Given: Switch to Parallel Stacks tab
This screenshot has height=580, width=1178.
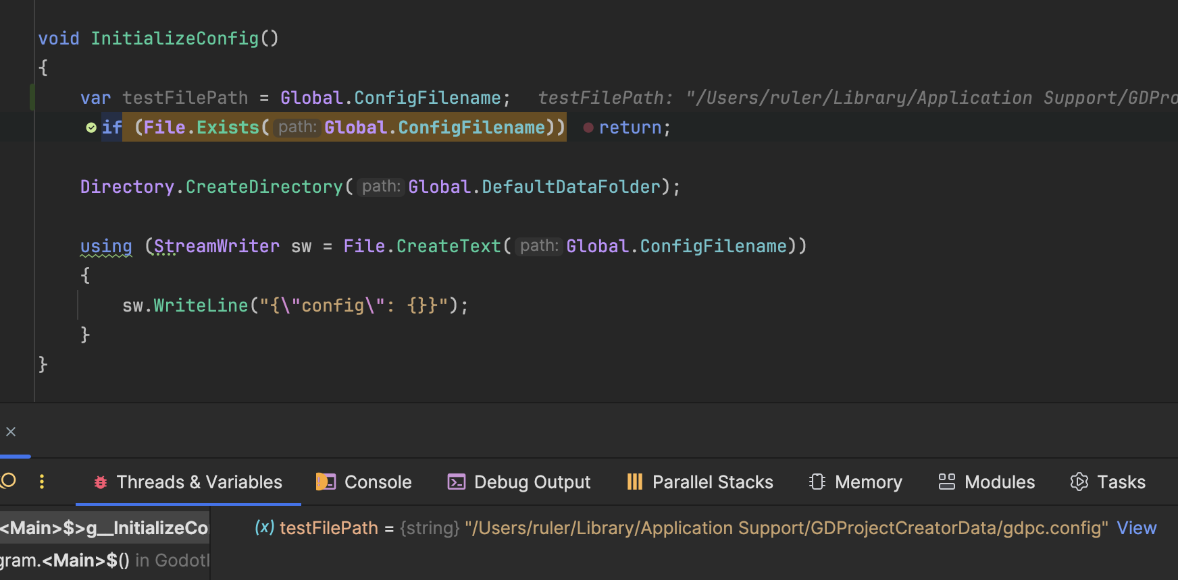Looking at the screenshot, I should pyautogui.click(x=700, y=482).
